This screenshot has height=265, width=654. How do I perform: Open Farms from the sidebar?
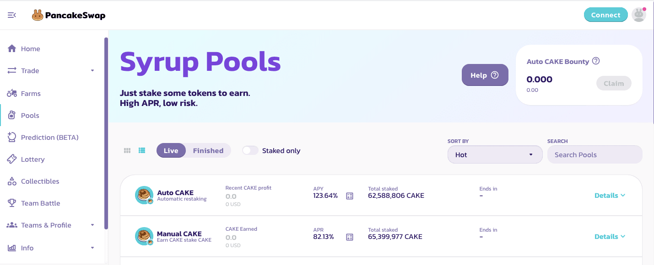[31, 94]
